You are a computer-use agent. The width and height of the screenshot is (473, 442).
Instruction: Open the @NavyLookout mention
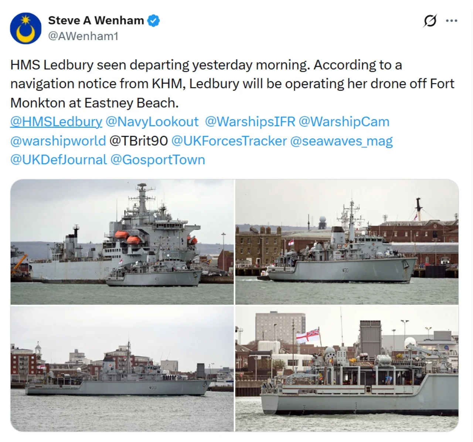pyautogui.click(x=152, y=122)
